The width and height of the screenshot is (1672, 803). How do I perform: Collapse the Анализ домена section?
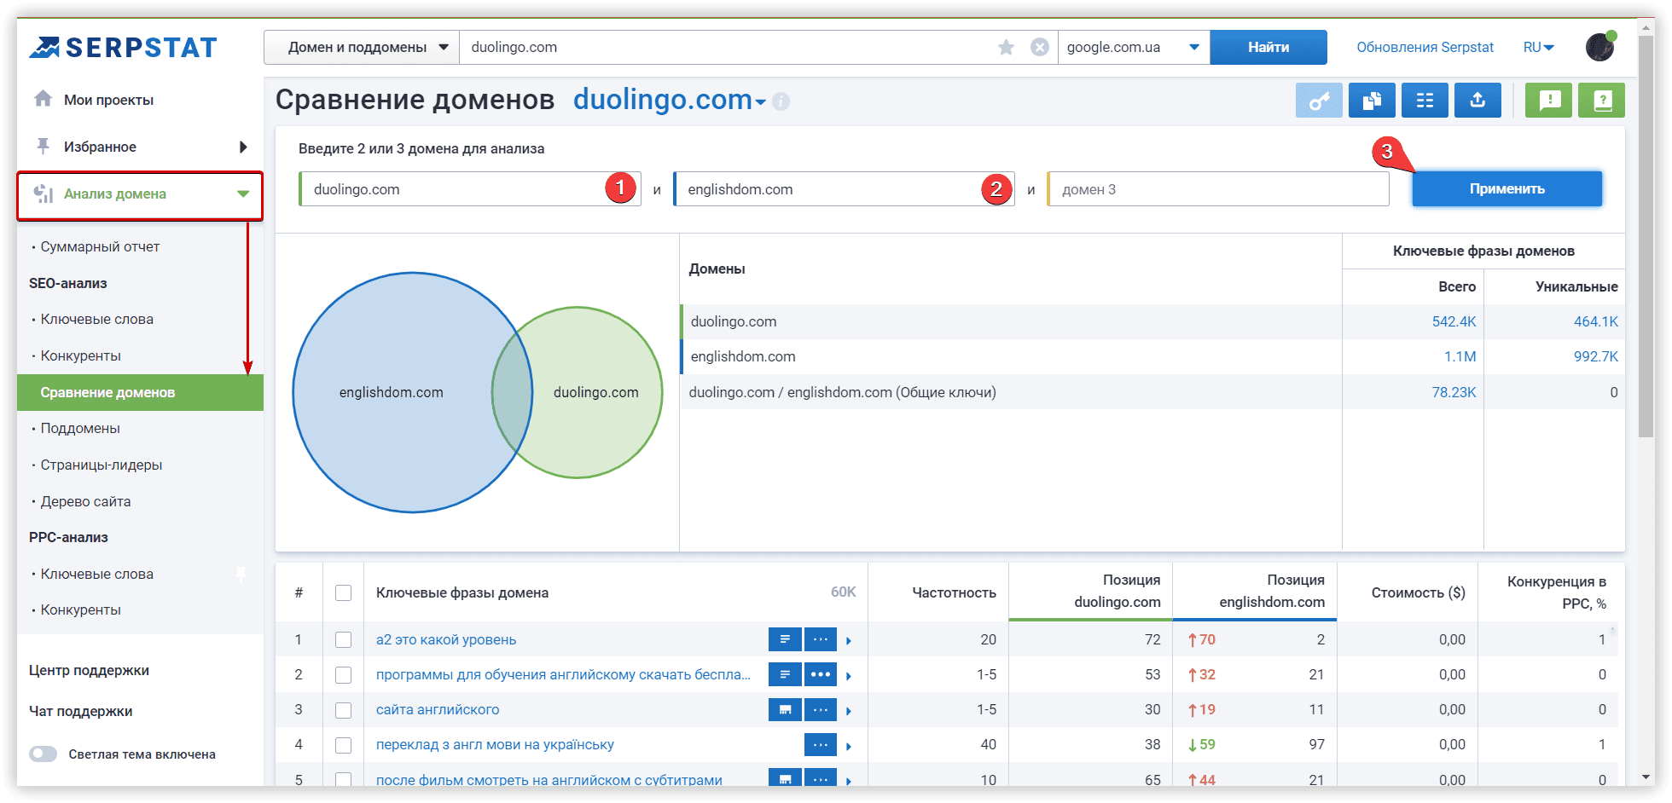point(243,194)
